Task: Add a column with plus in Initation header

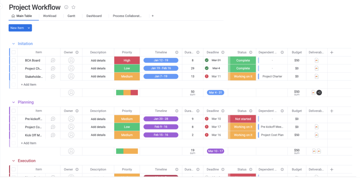Action: 332,52
